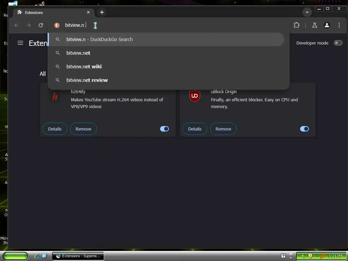Click 'Extensions - Supermi...' taskbar button
This screenshot has height=261, width=348.
coord(78,256)
